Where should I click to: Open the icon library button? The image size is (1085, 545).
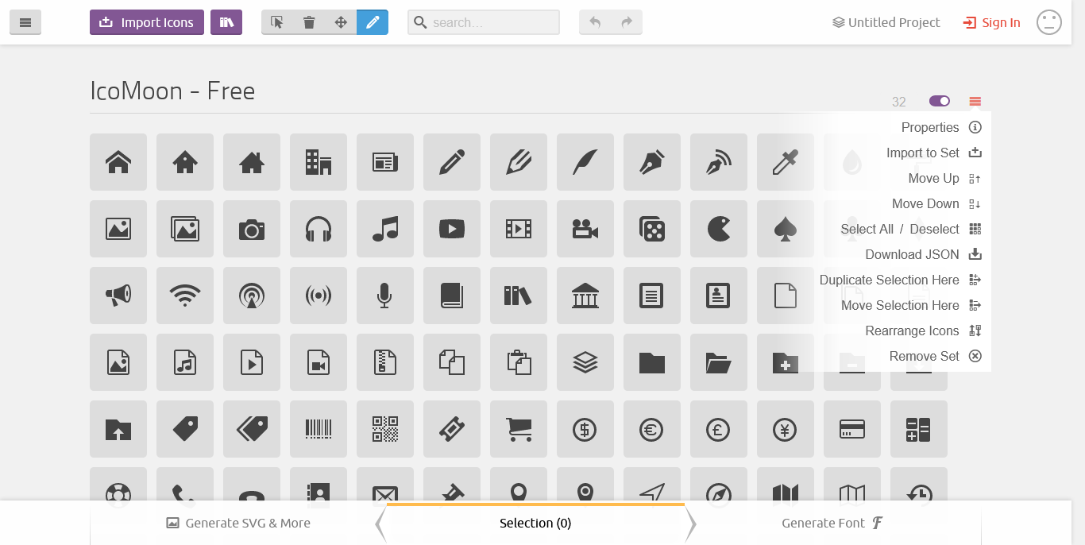pyautogui.click(x=226, y=22)
